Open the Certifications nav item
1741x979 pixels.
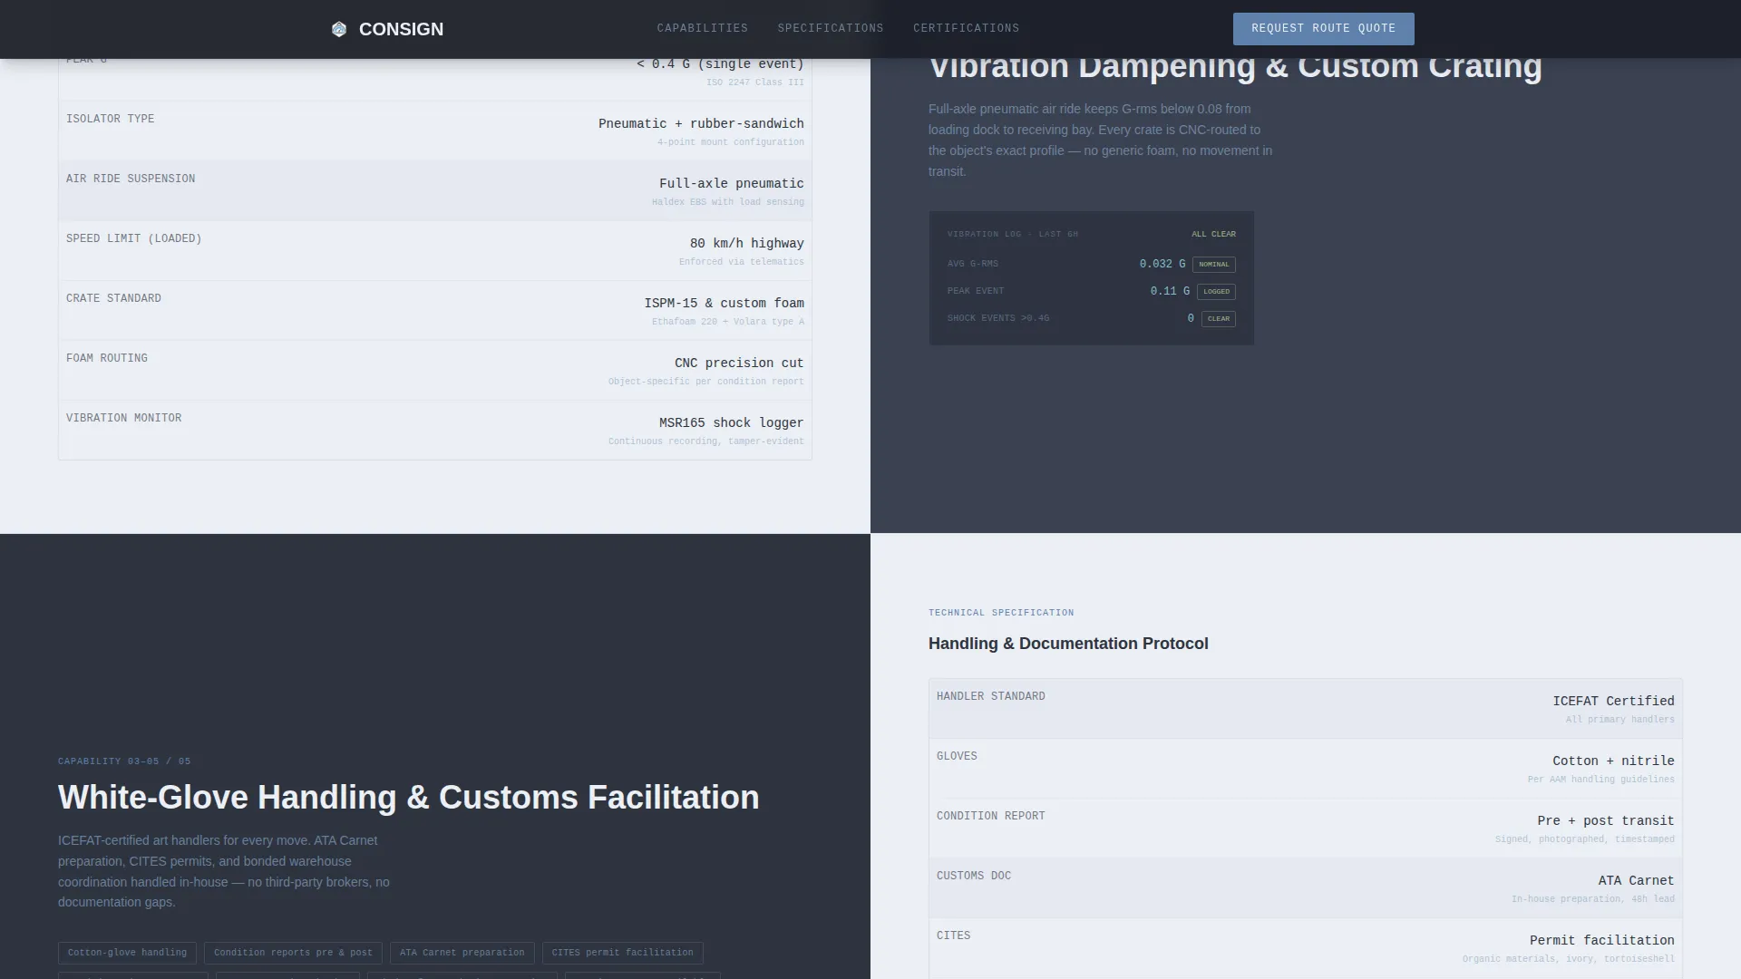pyautogui.click(x=966, y=28)
